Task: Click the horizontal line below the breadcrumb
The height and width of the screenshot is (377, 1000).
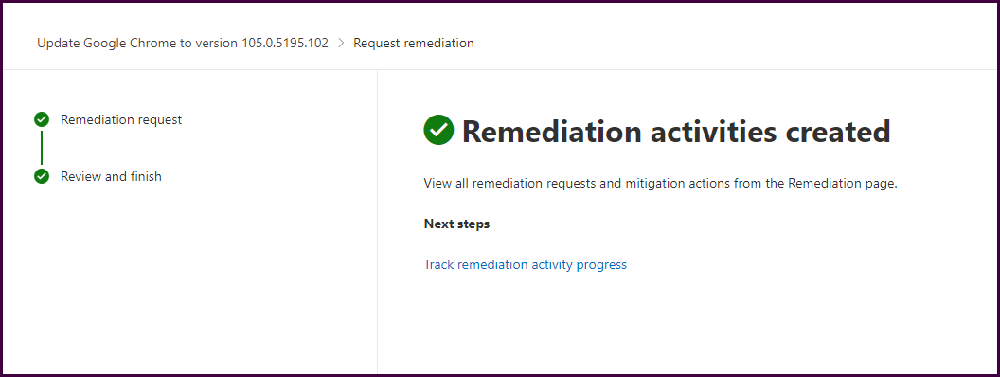Action: pyautogui.click(x=500, y=69)
